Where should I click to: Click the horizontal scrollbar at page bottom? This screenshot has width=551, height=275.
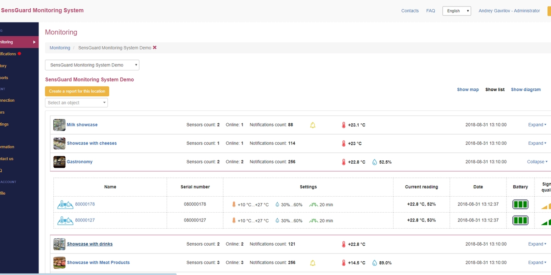[88, 274]
